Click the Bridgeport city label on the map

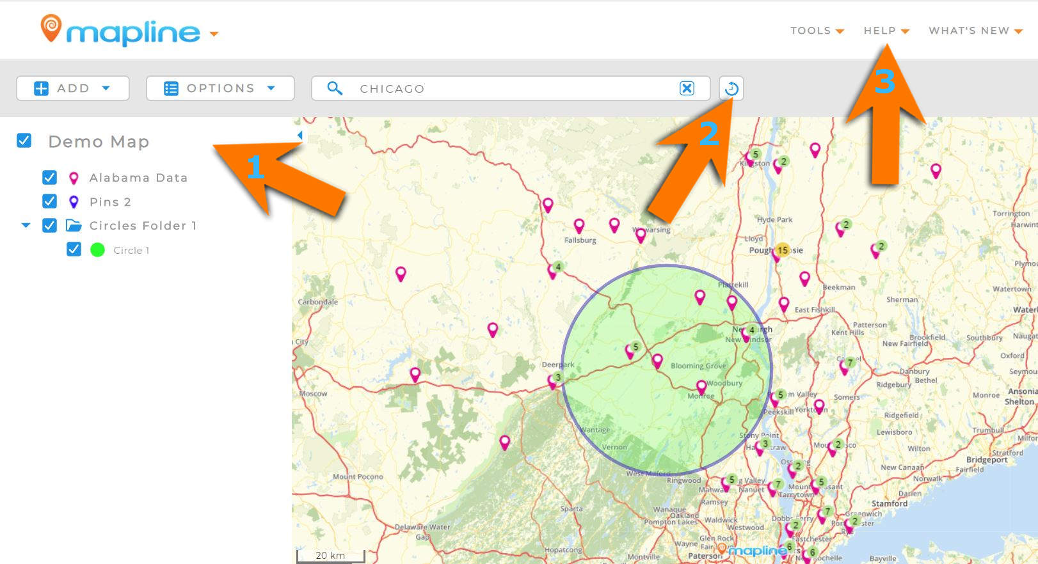987,460
